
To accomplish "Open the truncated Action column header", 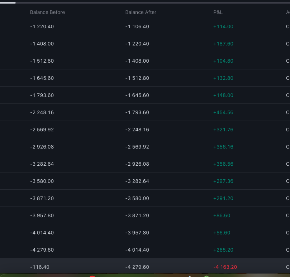I will tap(288, 12).
